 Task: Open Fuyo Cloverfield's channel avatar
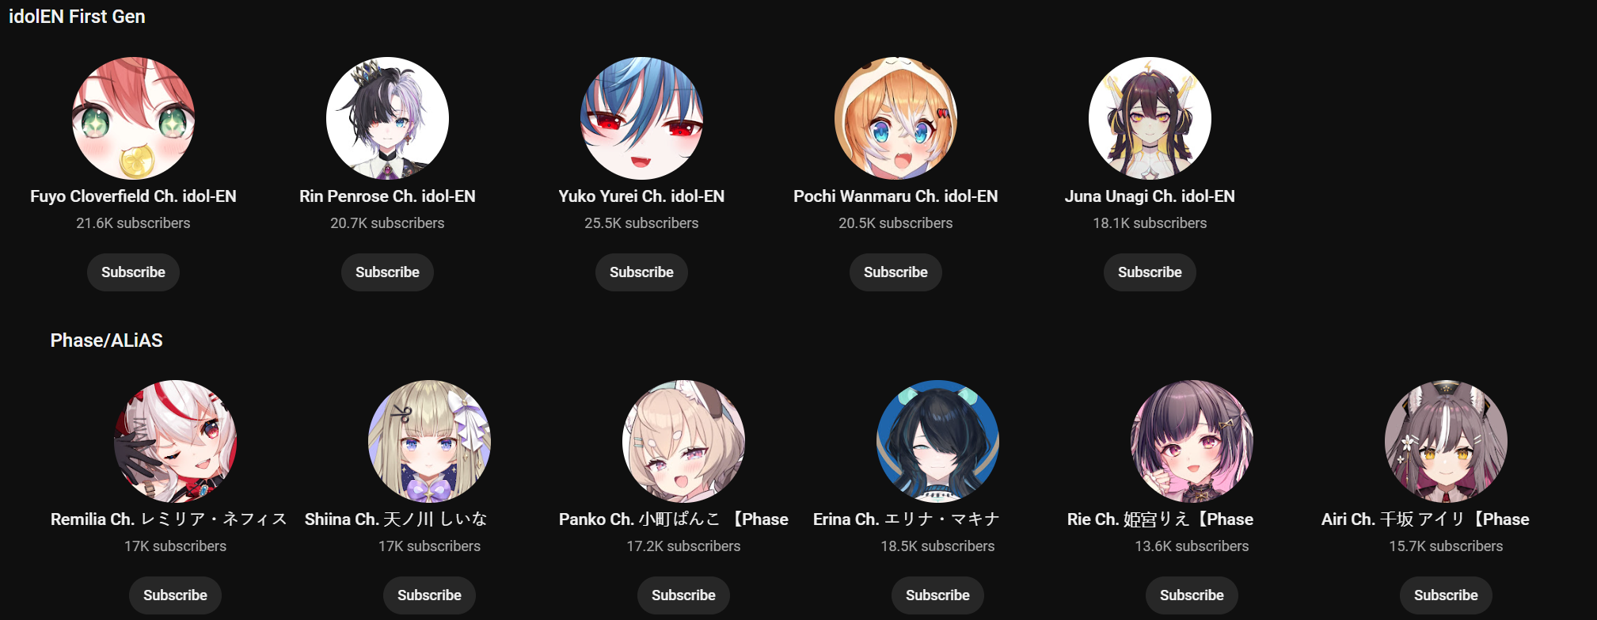(133, 118)
